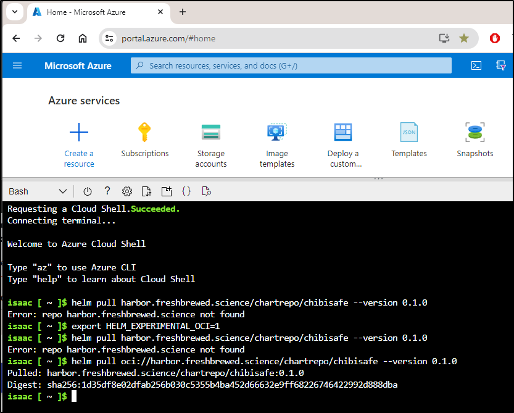This screenshot has height=413, width=514.
Task: Click the Pulled: harbor.freshbrewed.science line
Action: coord(155,373)
